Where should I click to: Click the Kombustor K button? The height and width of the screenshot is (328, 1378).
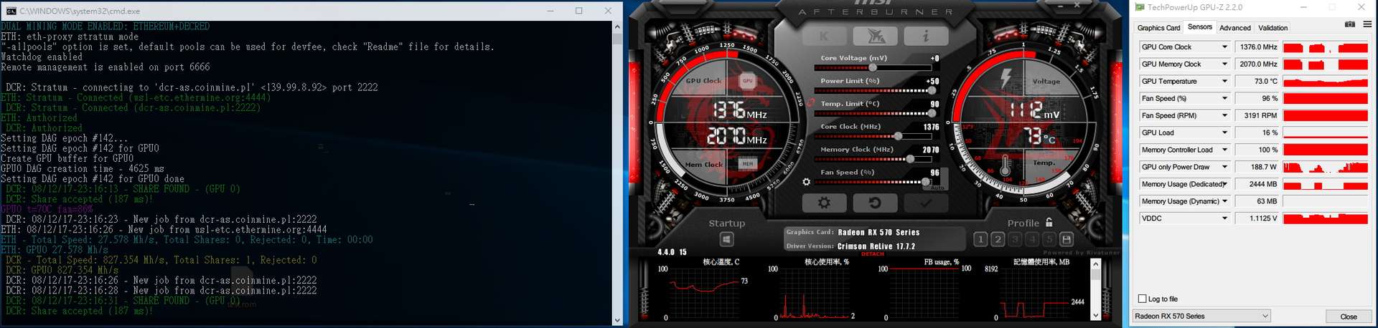[x=824, y=37]
